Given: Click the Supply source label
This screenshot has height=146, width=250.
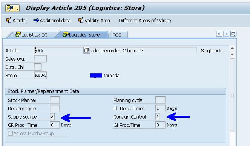Looking at the screenshot, I should [22, 117].
